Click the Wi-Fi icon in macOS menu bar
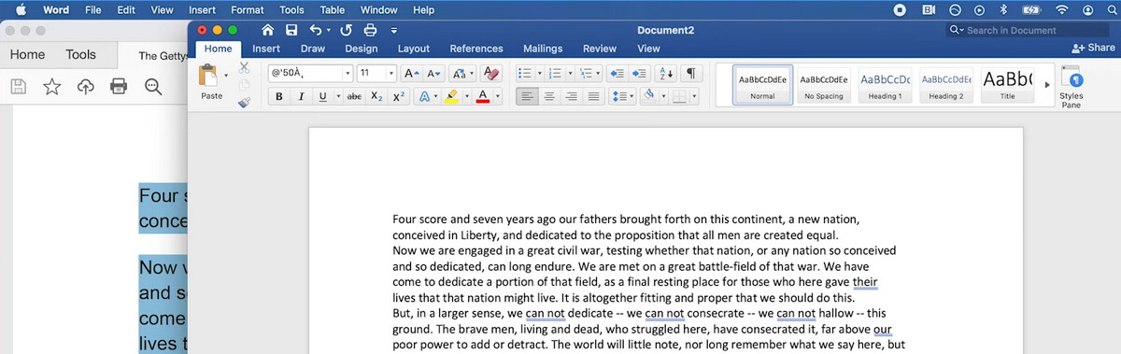This screenshot has height=354, width=1121. (1061, 9)
